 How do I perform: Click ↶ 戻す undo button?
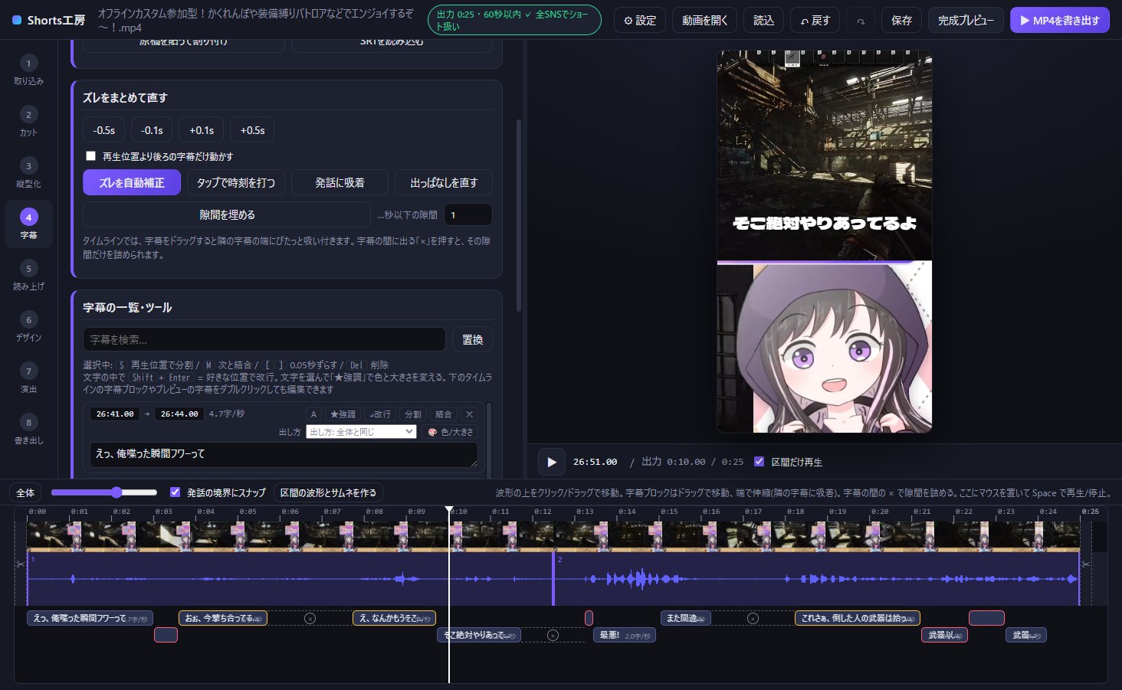pos(815,21)
